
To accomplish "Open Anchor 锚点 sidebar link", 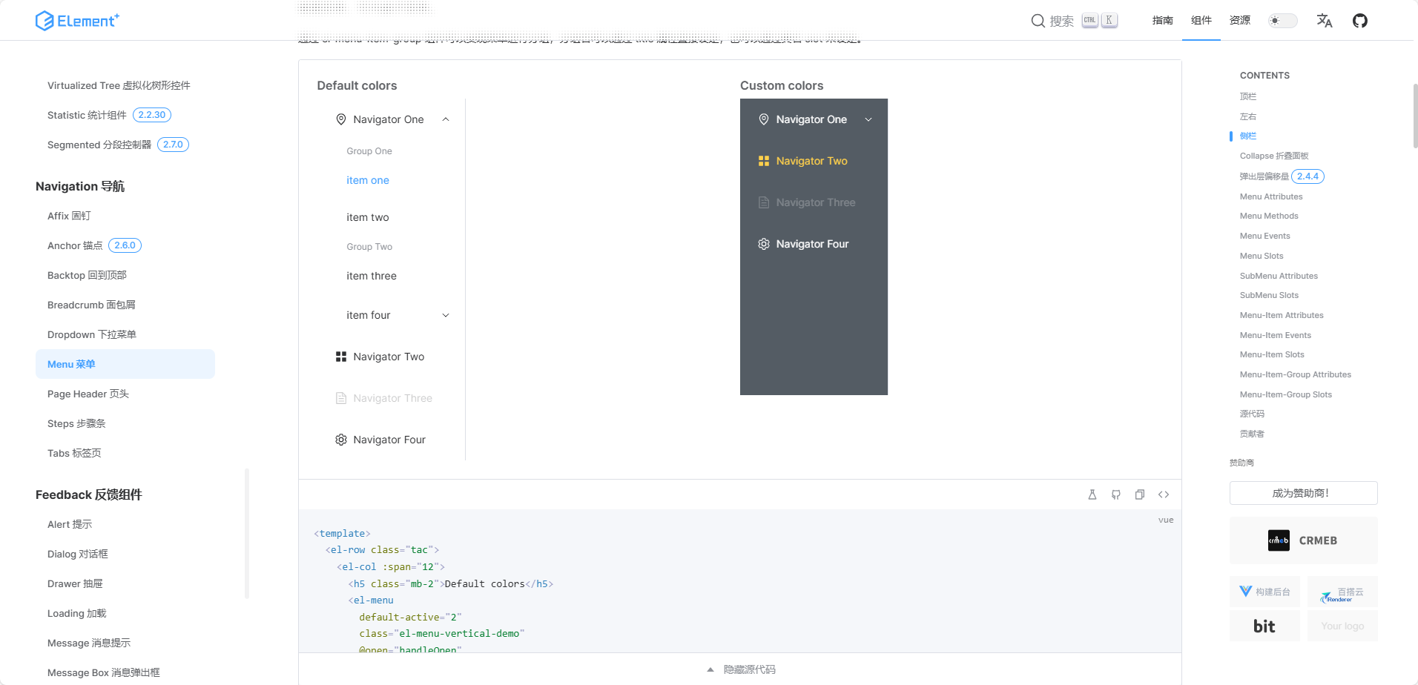I will 75,245.
